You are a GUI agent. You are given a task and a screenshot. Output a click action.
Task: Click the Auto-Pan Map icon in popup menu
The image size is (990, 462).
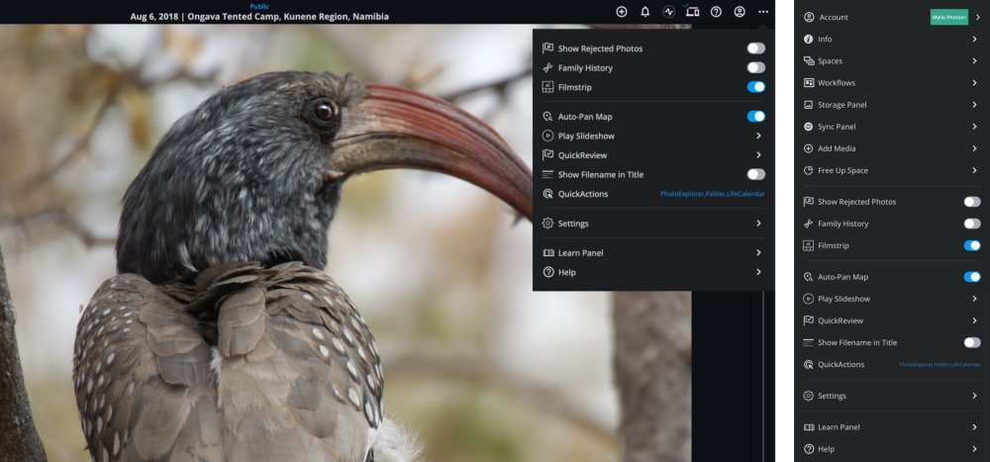click(547, 116)
